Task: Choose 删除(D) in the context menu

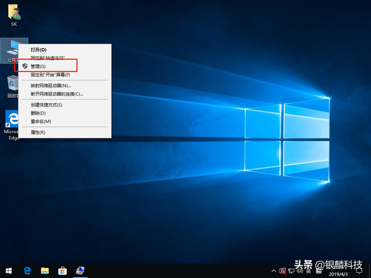Action: tap(64, 113)
